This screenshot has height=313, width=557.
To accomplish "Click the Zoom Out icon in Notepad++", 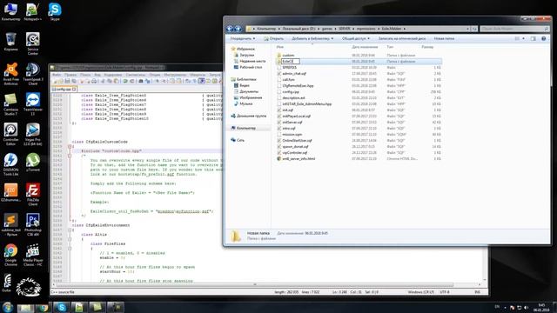I will tap(164, 81).
